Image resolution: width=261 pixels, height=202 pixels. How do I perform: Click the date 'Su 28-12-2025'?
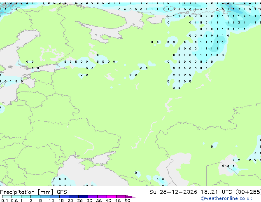[173, 192]
